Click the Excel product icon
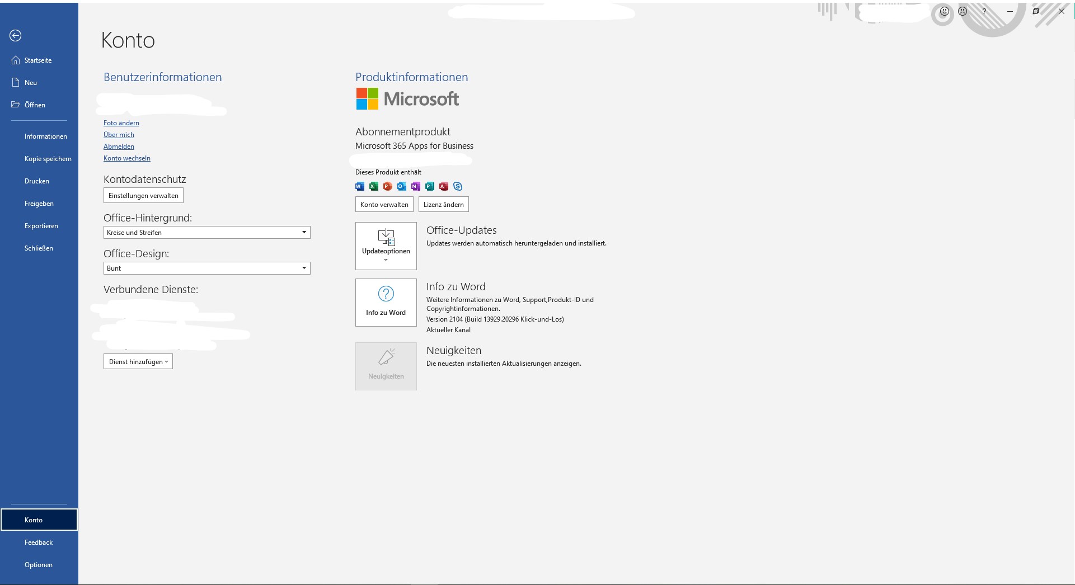Viewport: 1075px width, 585px height. 374,186
